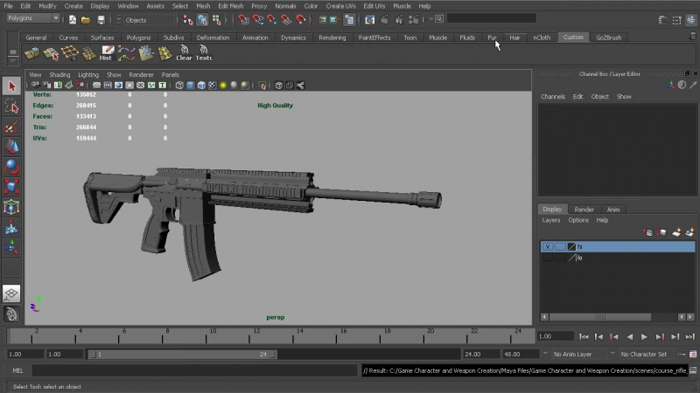The height and width of the screenshot is (393, 700).
Task: Open the viewport Panels menu
Action: pyautogui.click(x=170, y=75)
